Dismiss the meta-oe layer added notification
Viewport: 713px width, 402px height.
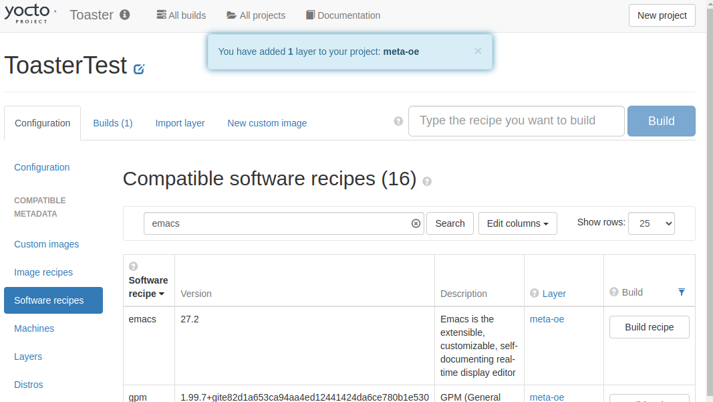(x=478, y=51)
